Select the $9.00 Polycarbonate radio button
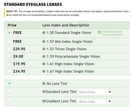The height and width of the screenshot is (111, 132). pos(9,56)
